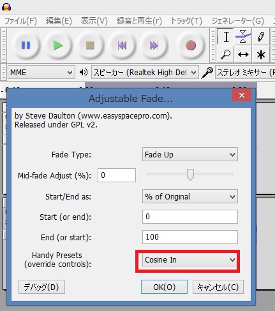The height and width of the screenshot is (311, 275).
Task: Open the 録音と再生(r) menu
Action: point(139,21)
